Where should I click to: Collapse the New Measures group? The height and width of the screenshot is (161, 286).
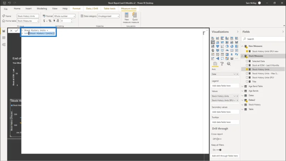(242, 46)
